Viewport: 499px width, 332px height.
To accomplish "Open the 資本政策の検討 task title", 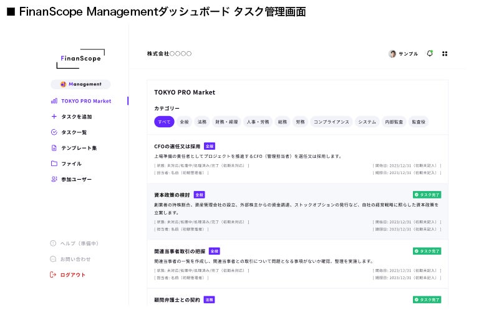I will click(x=172, y=195).
